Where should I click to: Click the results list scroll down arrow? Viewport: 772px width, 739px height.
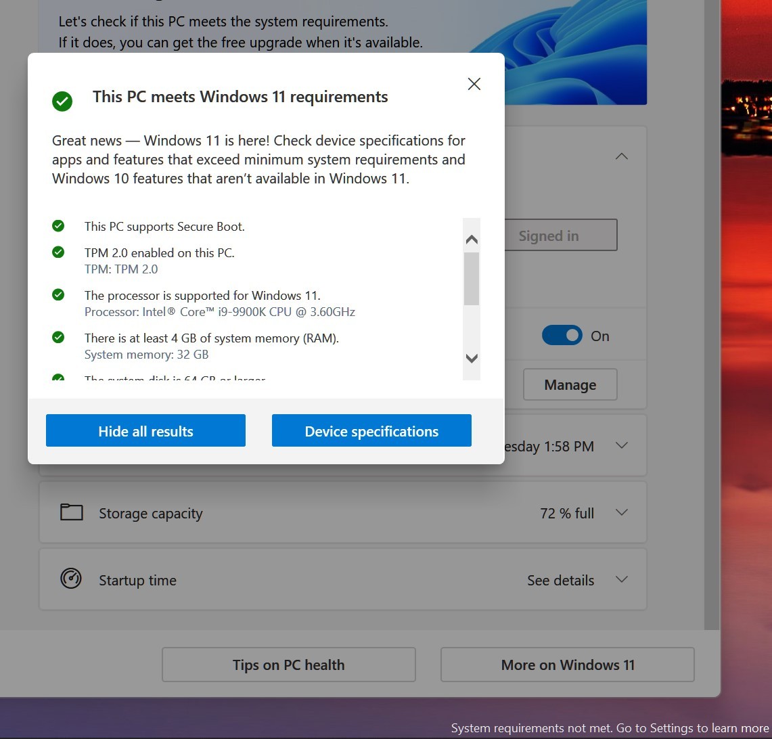click(x=472, y=359)
